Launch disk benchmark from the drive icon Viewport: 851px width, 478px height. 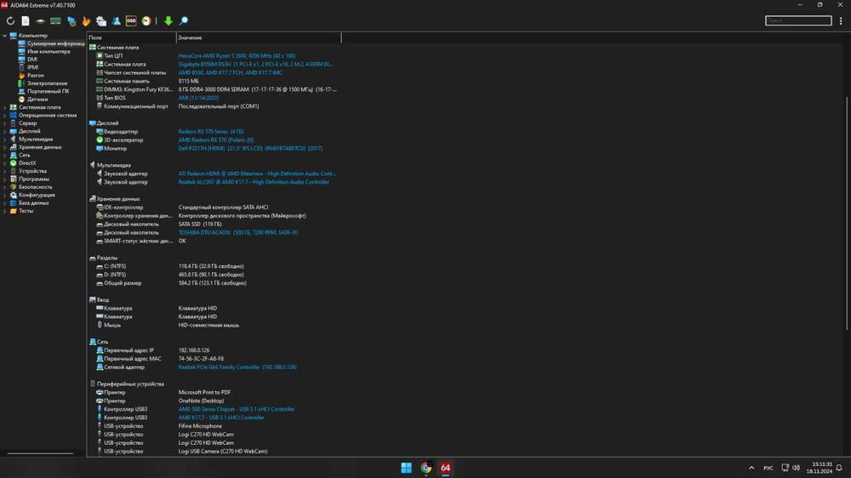tap(40, 21)
